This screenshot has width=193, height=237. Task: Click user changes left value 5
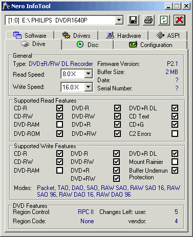pos(176,212)
